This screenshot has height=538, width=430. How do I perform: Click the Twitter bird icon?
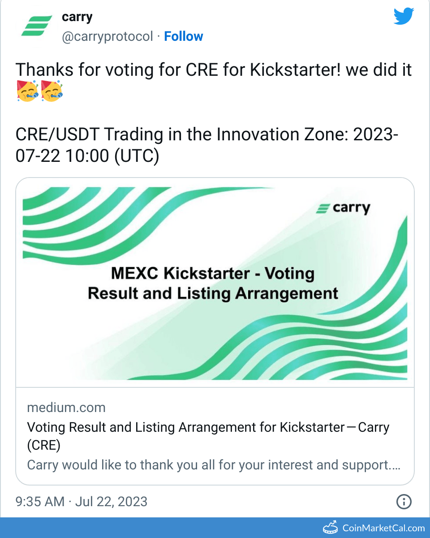point(404,17)
